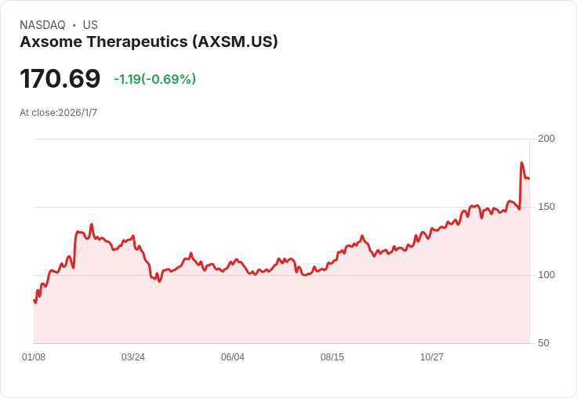Click the Axsome Therapeutics (AXSM.US) title

(149, 42)
